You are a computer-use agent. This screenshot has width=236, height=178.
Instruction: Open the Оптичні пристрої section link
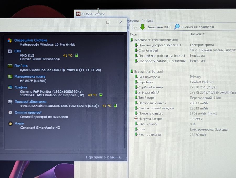[x=28, y=113]
